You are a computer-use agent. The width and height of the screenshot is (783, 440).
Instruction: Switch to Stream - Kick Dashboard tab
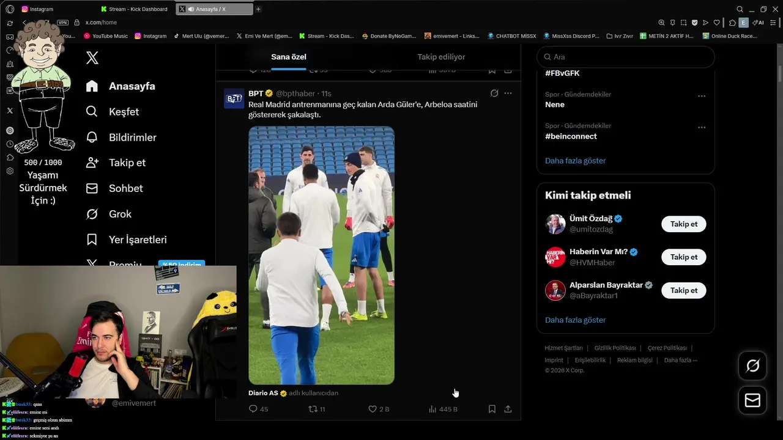[x=135, y=9]
